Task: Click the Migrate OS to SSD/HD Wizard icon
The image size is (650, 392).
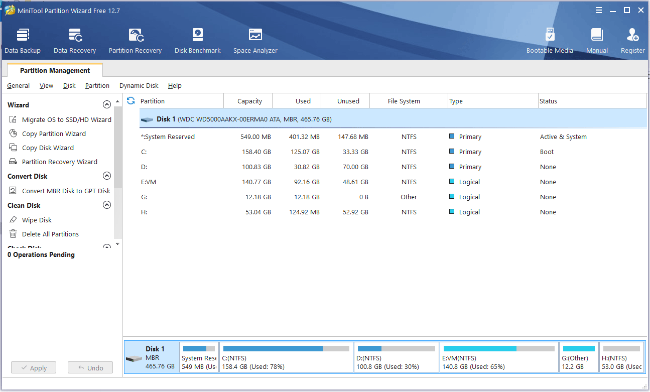Action: pos(13,119)
